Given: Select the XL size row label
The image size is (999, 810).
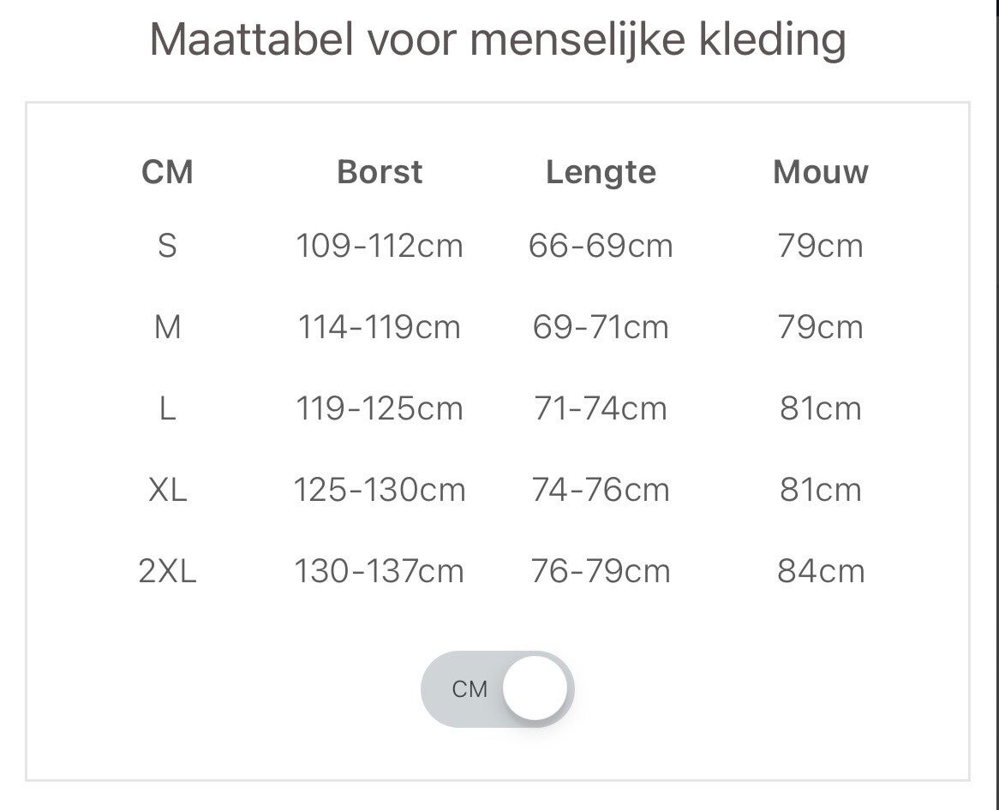Looking at the screenshot, I should click(x=167, y=490).
